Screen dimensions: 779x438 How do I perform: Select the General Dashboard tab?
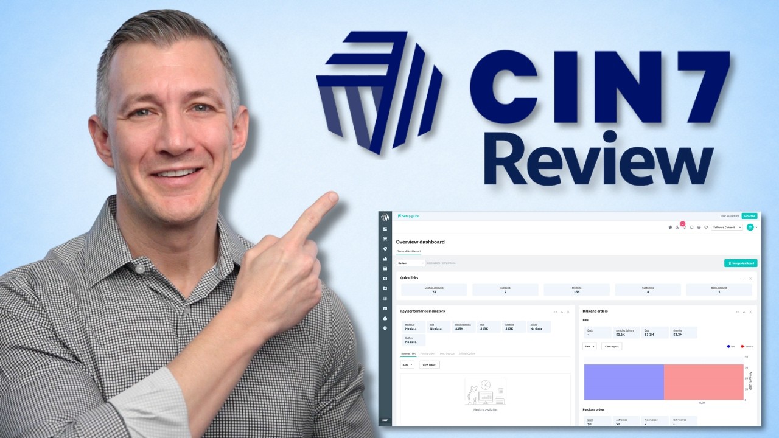tap(408, 251)
